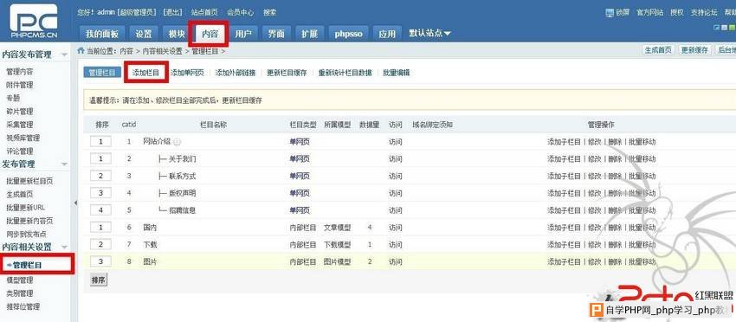This screenshot has height=322, width=736.
Task: Open 视频库管理 in the sidebar
Action: (23, 138)
